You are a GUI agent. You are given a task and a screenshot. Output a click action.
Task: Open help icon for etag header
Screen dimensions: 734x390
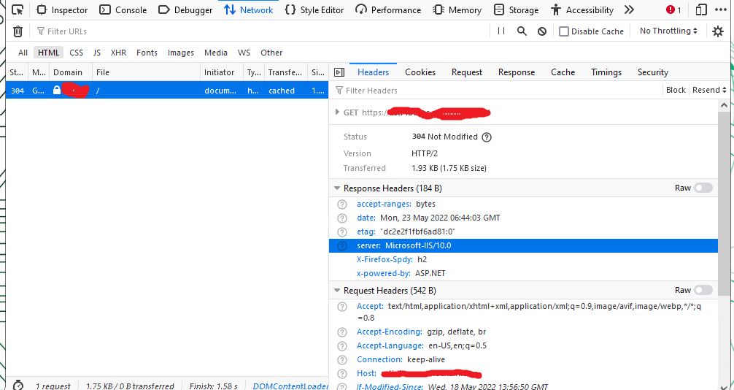click(x=342, y=232)
